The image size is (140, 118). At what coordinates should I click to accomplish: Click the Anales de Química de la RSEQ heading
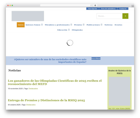point(120,72)
